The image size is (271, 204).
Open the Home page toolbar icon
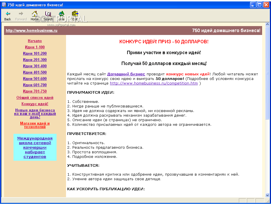pyautogui.click(x=34, y=16)
